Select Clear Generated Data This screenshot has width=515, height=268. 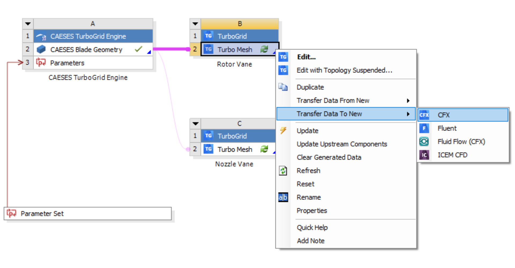click(346, 157)
